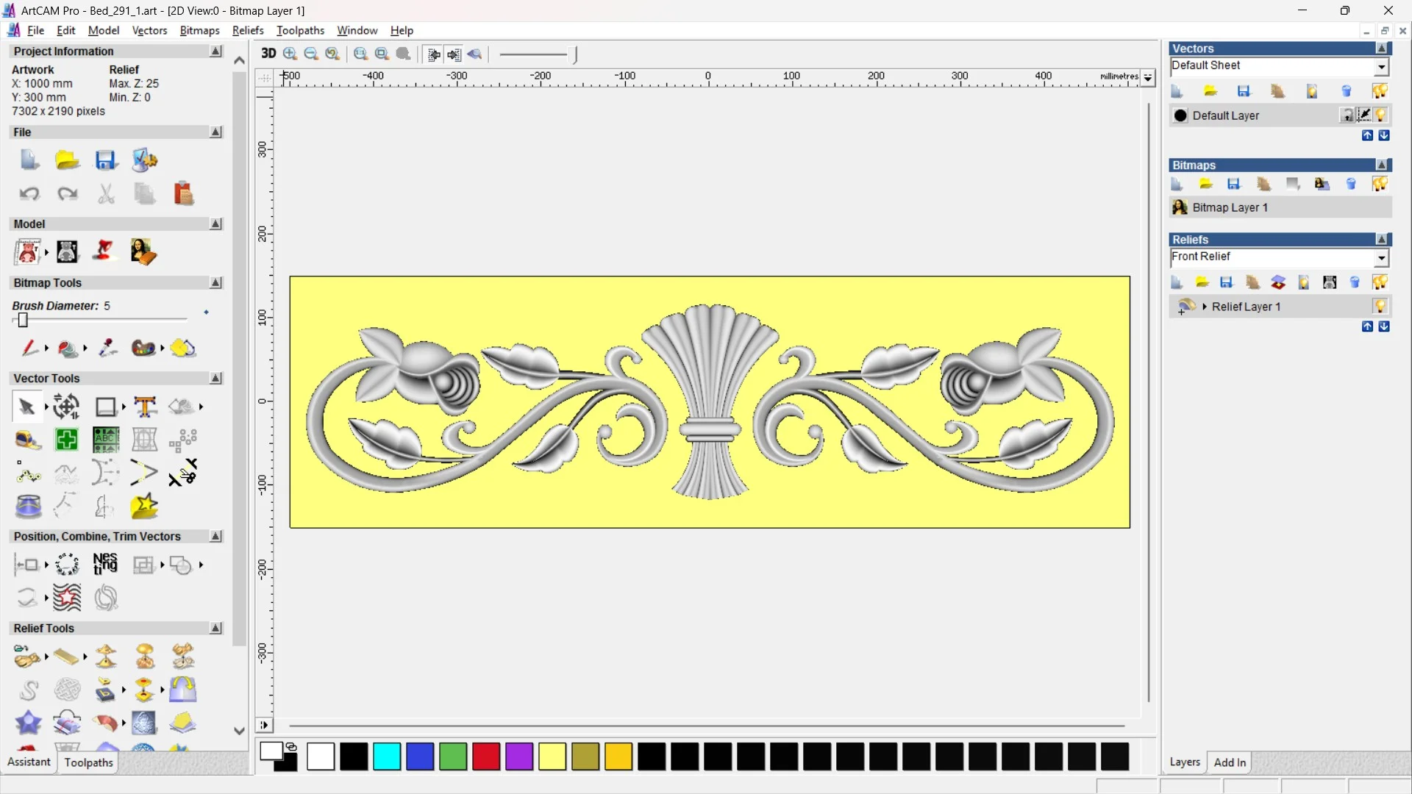Toggle visibility of Relief Layer 1
Image resolution: width=1412 pixels, height=794 pixels.
[x=1380, y=307]
